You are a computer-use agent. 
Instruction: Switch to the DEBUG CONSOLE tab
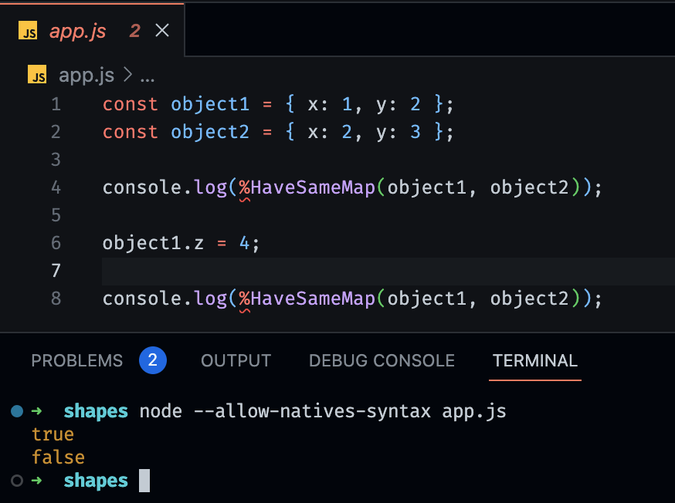[381, 360]
